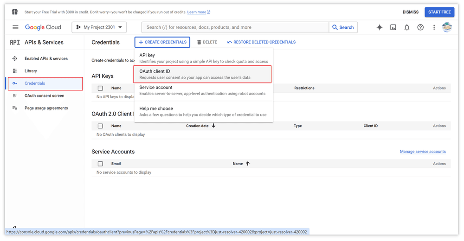The width and height of the screenshot is (464, 241).
Task: Click the Credentials key icon
Action: (14, 83)
